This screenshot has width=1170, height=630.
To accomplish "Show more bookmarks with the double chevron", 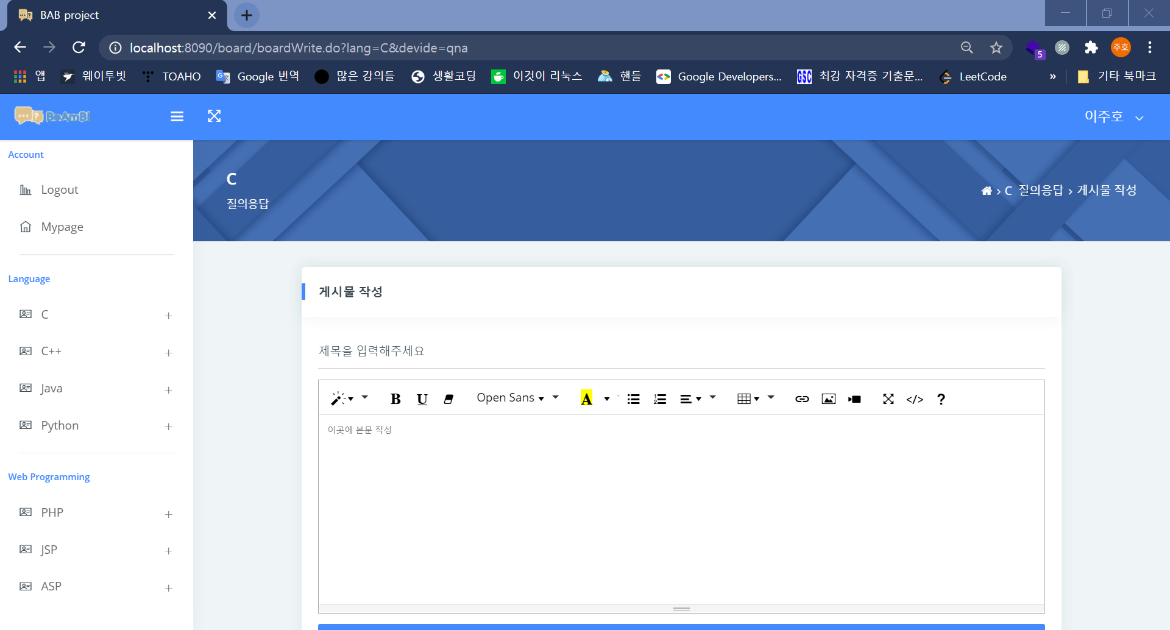I will point(1052,77).
